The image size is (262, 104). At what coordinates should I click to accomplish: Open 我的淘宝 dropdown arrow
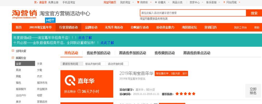click(133, 3)
